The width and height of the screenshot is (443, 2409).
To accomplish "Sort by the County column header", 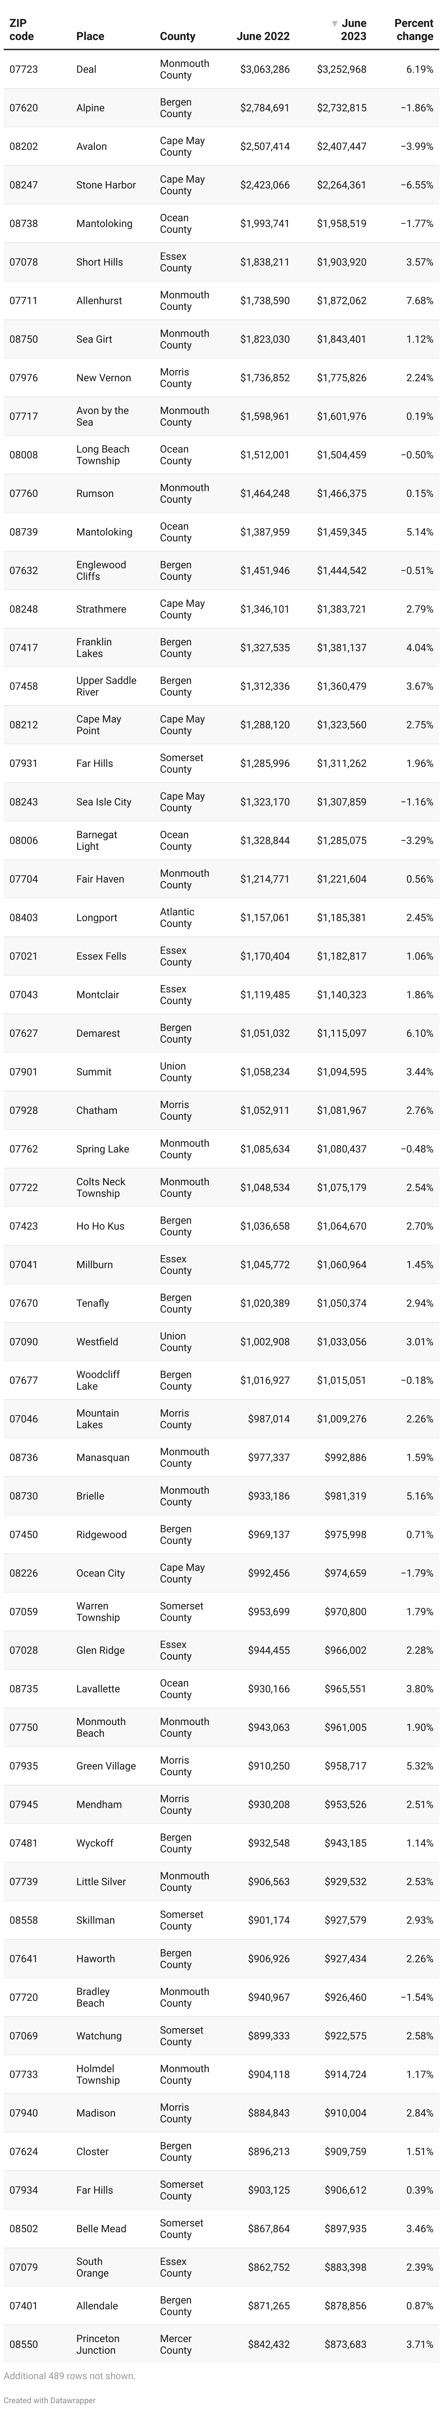I will [x=177, y=36].
